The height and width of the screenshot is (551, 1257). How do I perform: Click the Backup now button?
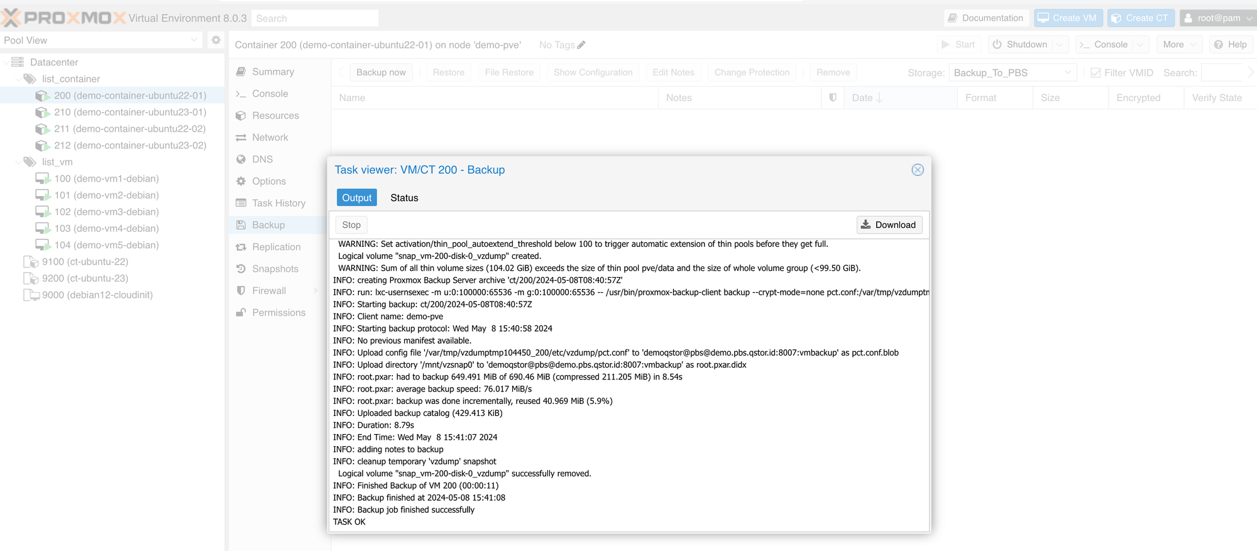coord(381,72)
